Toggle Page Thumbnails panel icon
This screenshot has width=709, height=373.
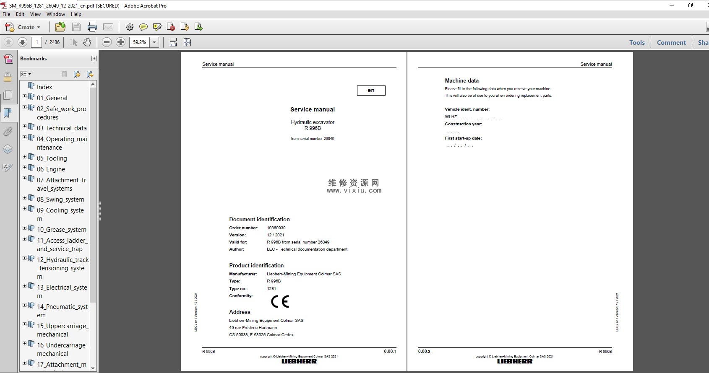coord(8,95)
